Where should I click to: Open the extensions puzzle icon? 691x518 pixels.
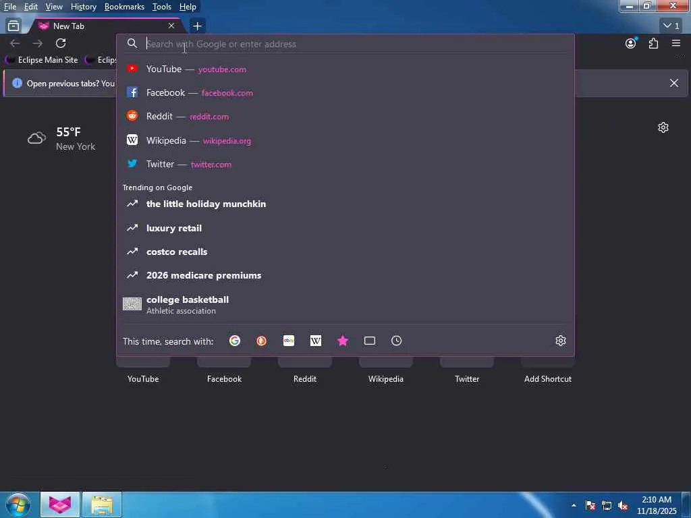click(653, 43)
